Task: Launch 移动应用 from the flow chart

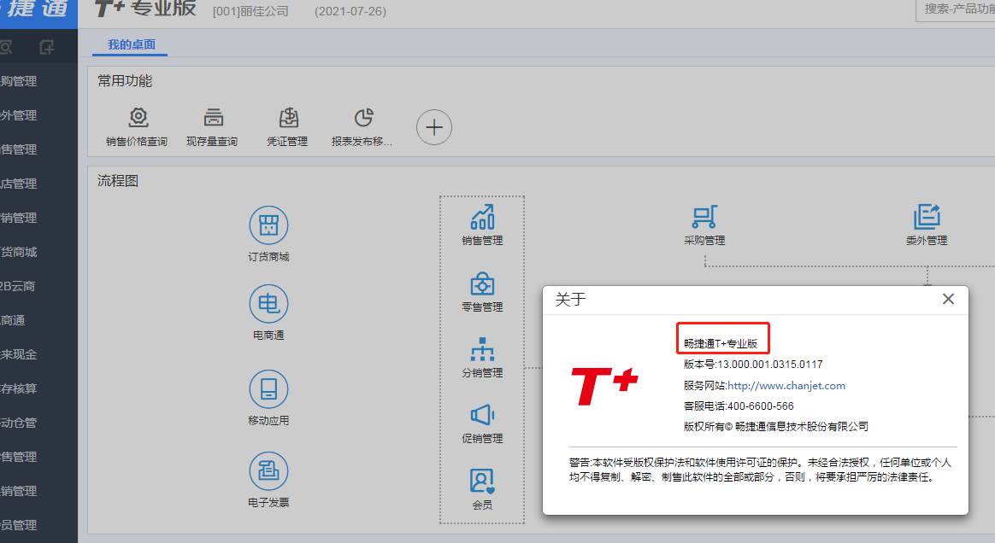Action: [268, 398]
